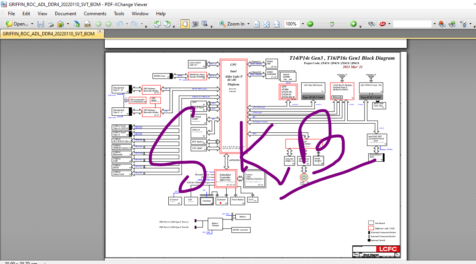Click the Fit Page icon
This screenshot has width=476, height=264.
pyautogui.click(x=267, y=24)
